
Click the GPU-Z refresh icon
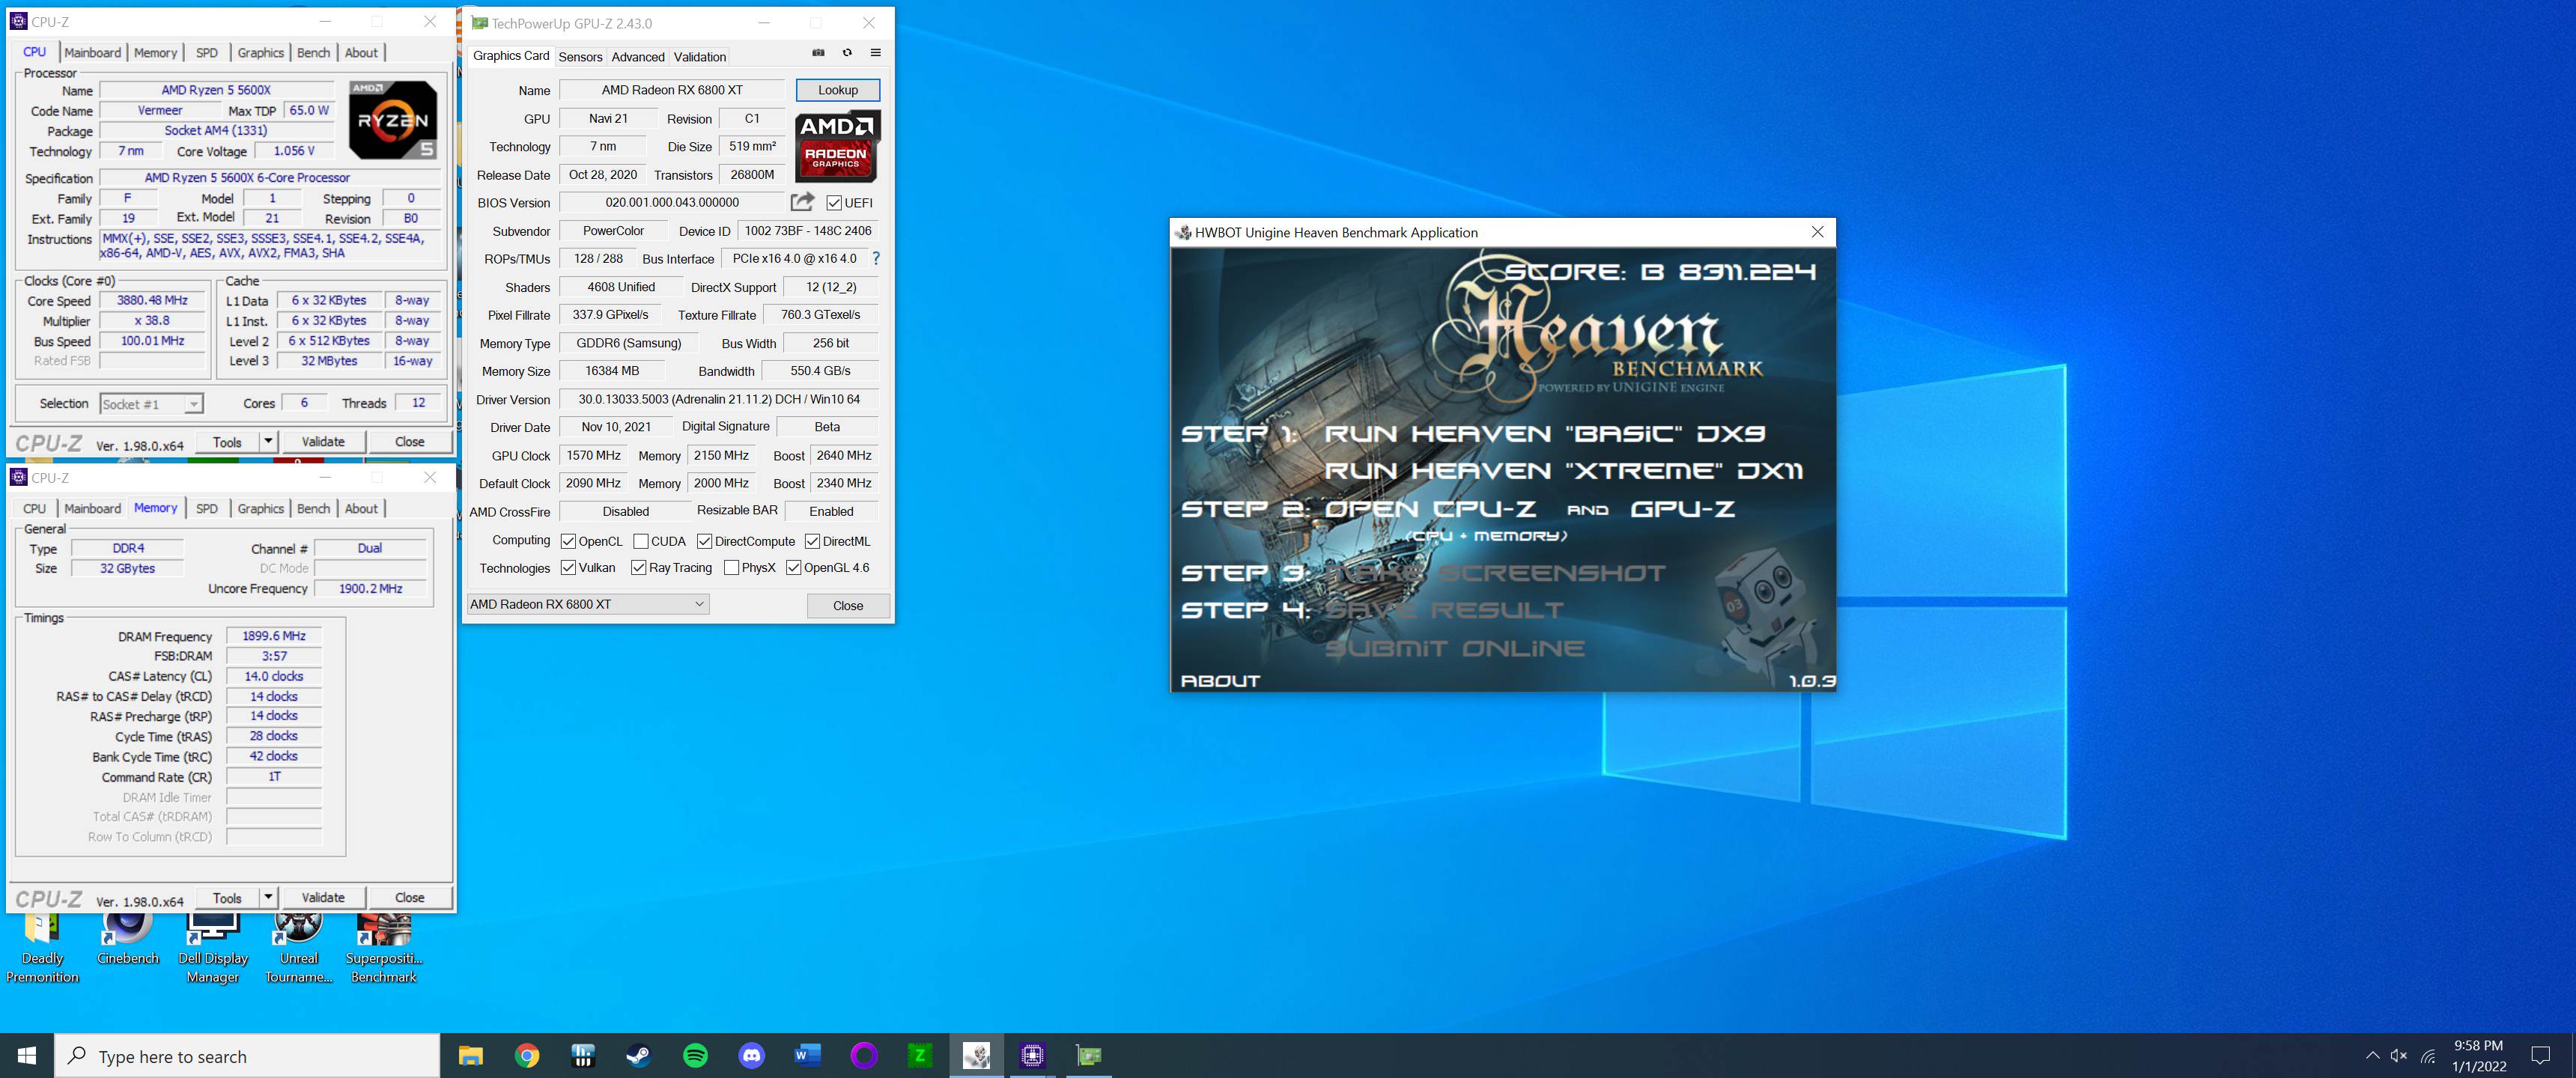pyautogui.click(x=847, y=53)
